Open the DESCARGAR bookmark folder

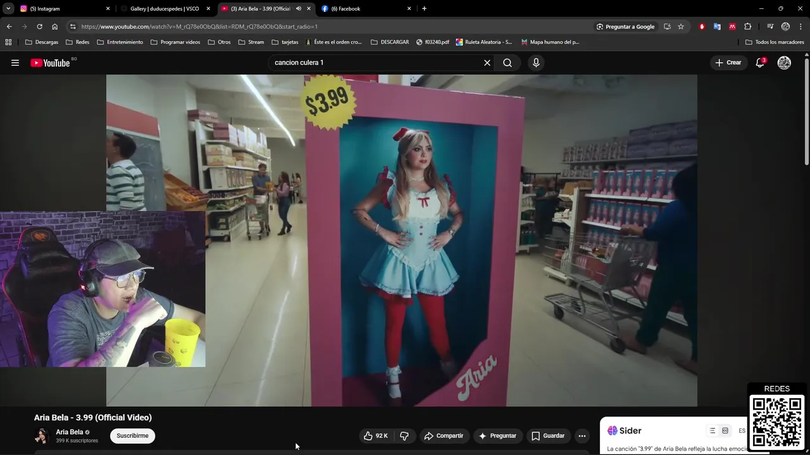(390, 42)
